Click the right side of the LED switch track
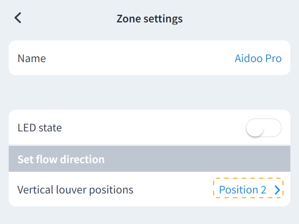This screenshot has width=299, height=224. point(274,128)
